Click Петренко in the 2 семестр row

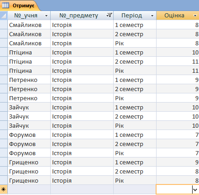[23, 89]
